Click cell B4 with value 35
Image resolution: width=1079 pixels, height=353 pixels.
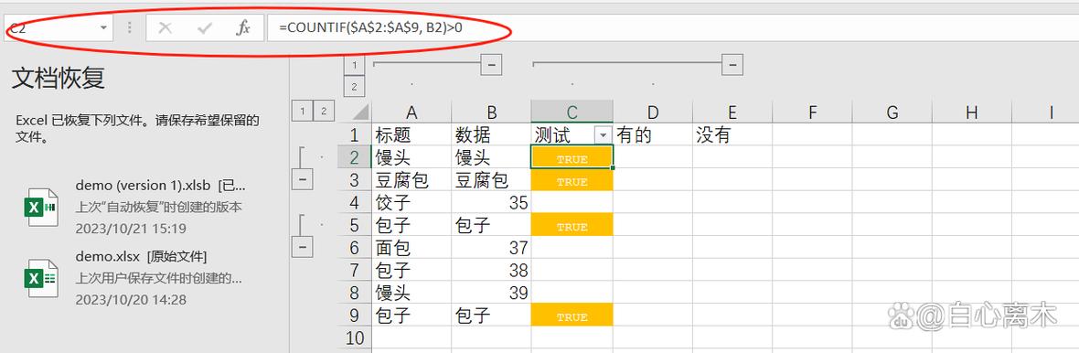tap(491, 202)
